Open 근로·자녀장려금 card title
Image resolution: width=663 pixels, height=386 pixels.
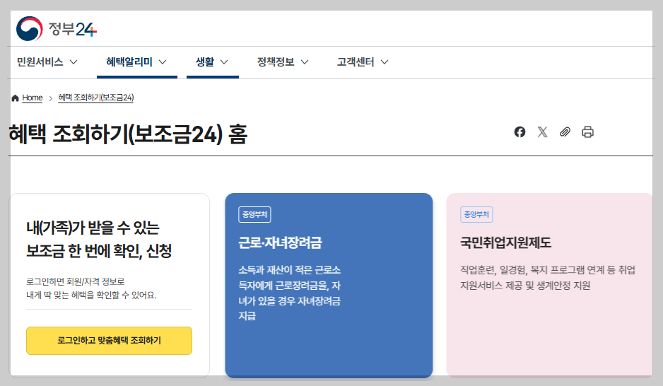click(x=280, y=242)
